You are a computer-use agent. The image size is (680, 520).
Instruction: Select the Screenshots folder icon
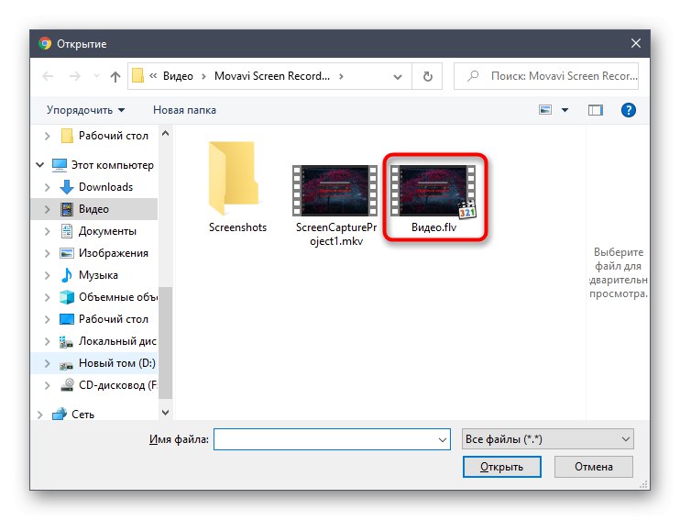(x=234, y=179)
